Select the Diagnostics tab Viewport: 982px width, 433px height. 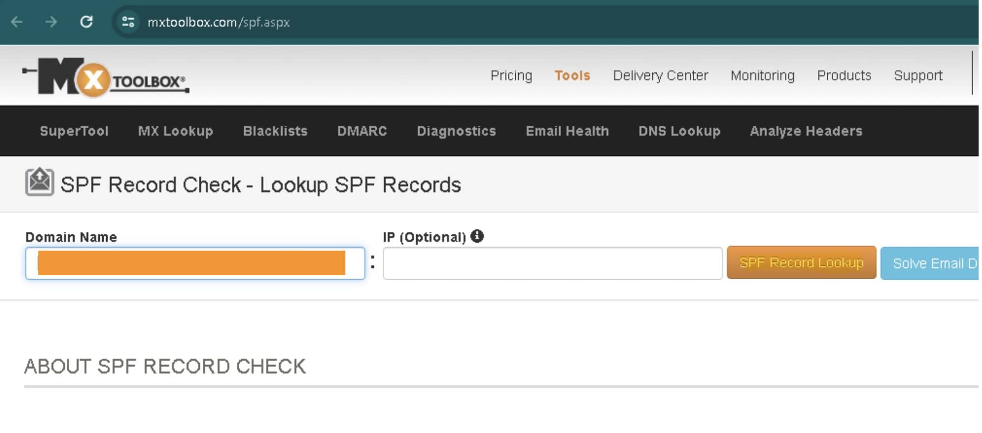coord(456,131)
